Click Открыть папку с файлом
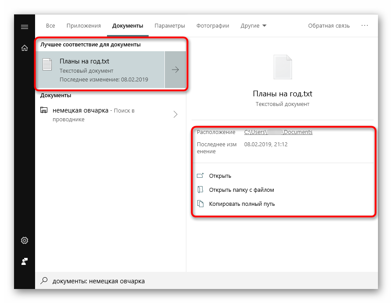Screen dimensions: 392x303 point(242,190)
